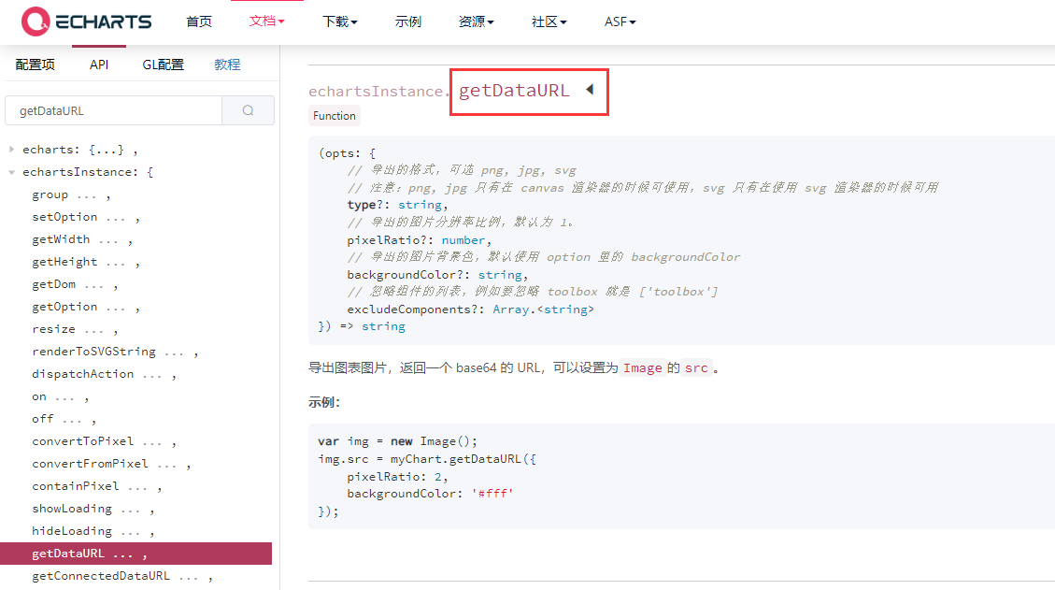Click the collapse arrow beside getDataURL heading
Screen dimensions: 1055x590
590,90
